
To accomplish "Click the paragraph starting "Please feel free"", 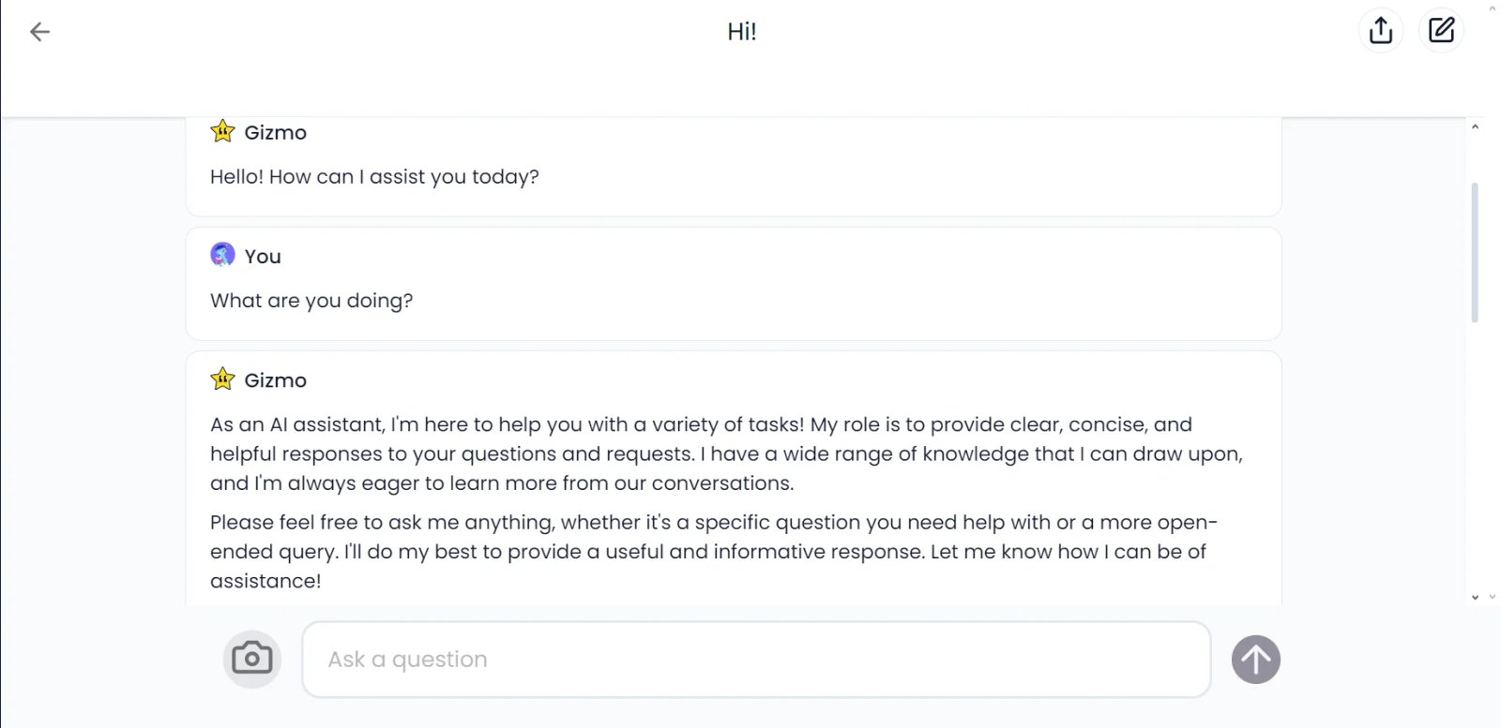I will click(713, 551).
